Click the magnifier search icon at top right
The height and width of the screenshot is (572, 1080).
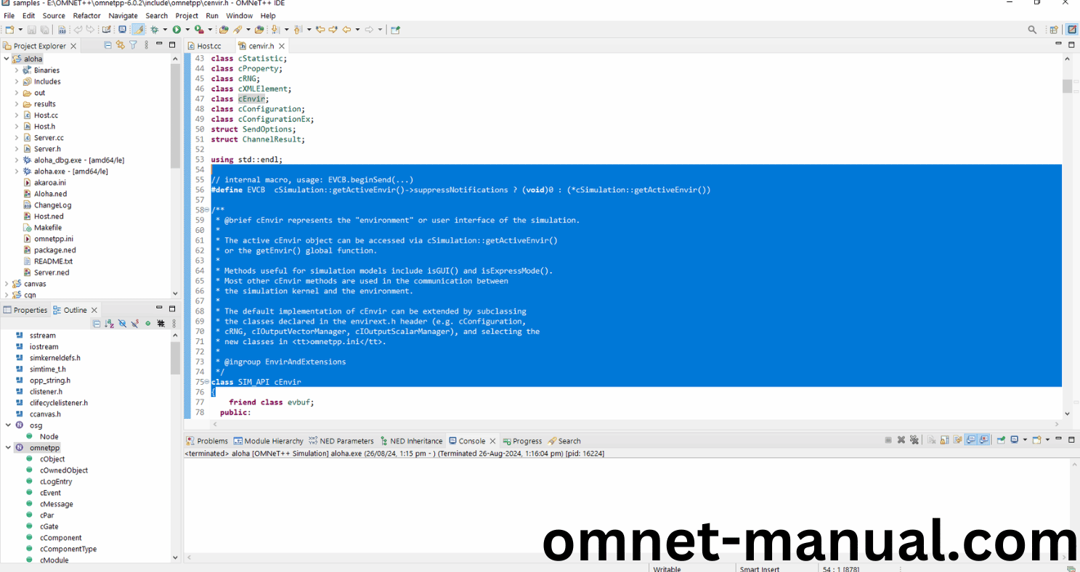click(1032, 30)
